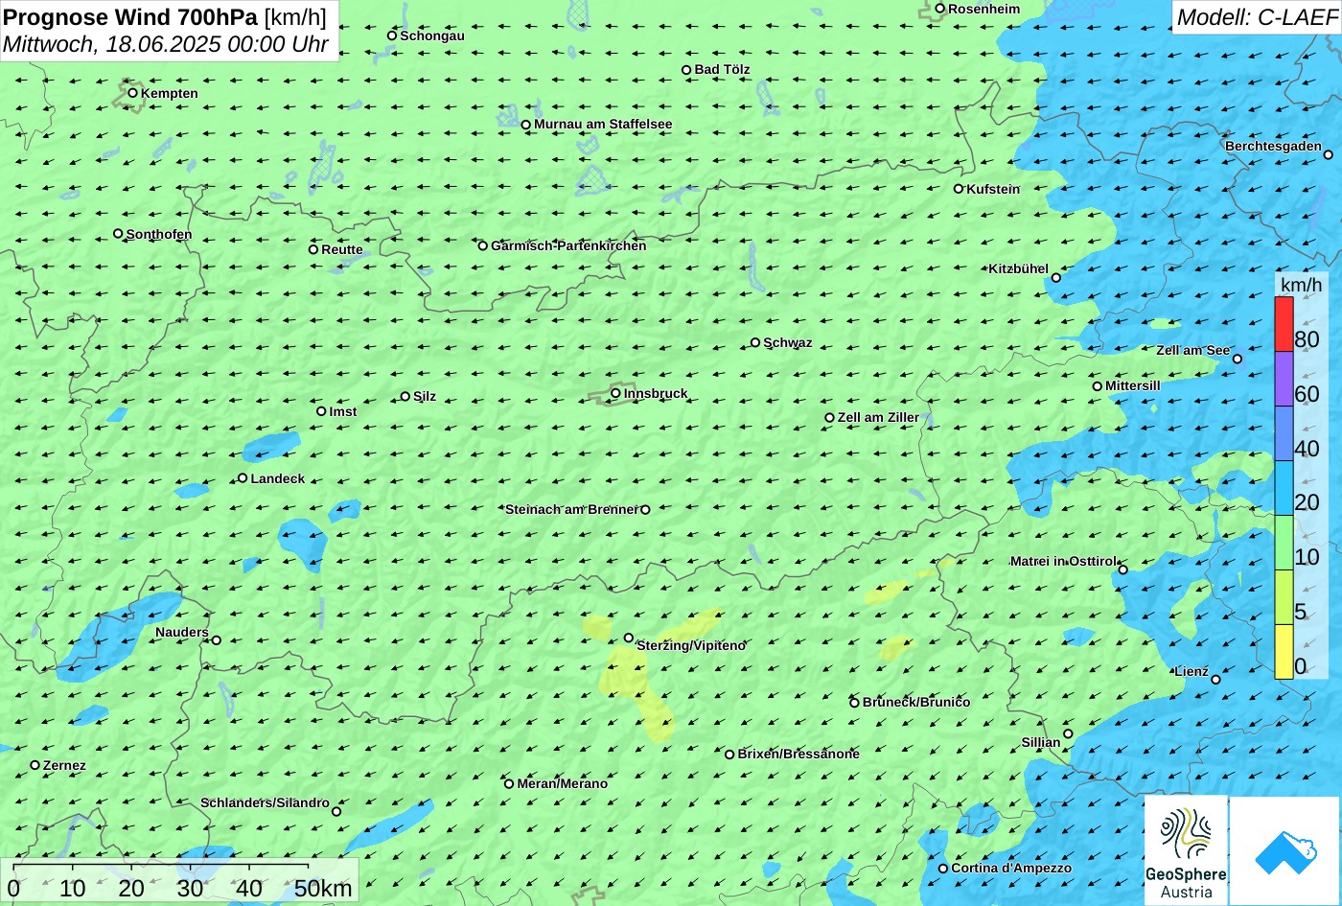Click the Sillian location dot
This screenshot has width=1342, height=906.
[1069, 734]
